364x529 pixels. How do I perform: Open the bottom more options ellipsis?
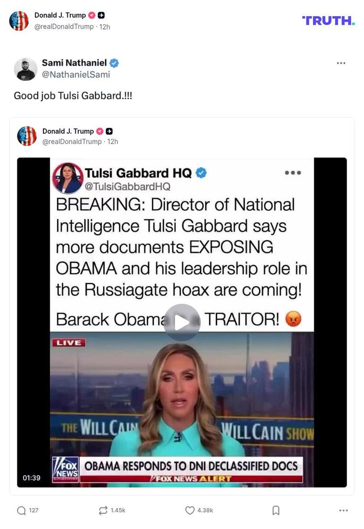coord(344,510)
